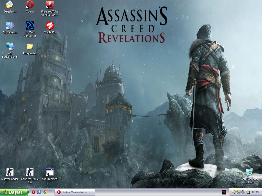Select the Kısayol loader shortcut
The width and height of the screenshot is (262, 196).
[x=10, y=172]
